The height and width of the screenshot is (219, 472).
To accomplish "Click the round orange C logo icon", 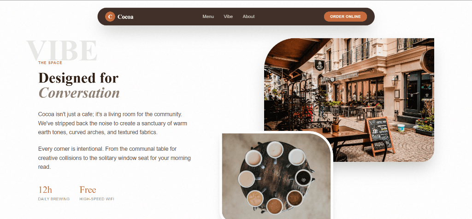I will (110, 17).
